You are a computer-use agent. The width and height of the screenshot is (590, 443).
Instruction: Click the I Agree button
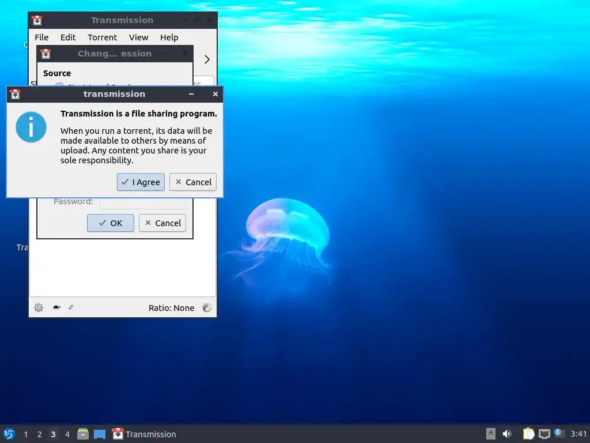(x=141, y=182)
